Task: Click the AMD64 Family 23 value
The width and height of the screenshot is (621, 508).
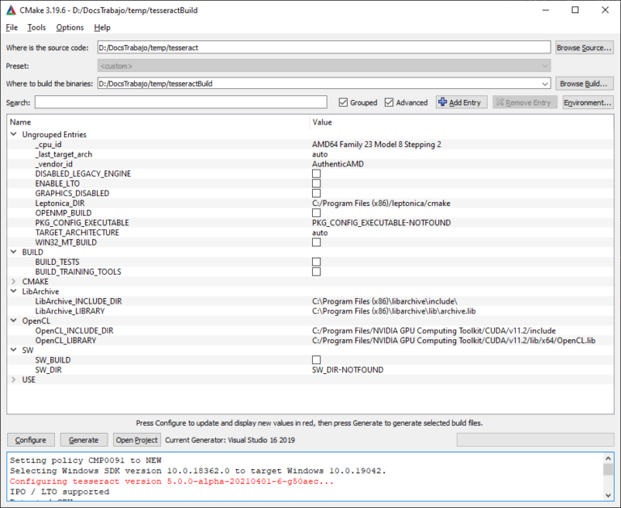Action: tap(376, 145)
